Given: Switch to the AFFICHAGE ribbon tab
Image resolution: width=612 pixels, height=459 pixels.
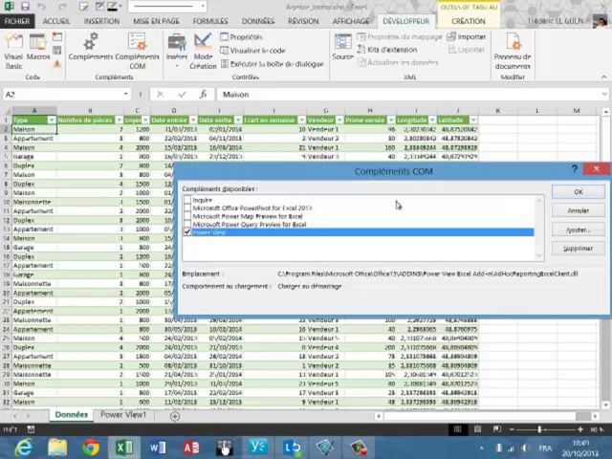Looking at the screenshot, I should pos(351,21).
